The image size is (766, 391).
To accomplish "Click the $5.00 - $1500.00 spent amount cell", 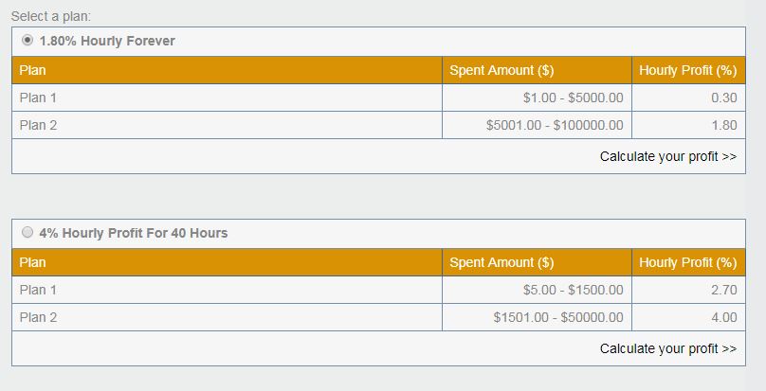I will pyautogui.click(x=573, y=290).
